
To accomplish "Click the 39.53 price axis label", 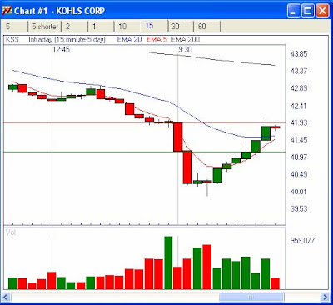I will 299,208.
